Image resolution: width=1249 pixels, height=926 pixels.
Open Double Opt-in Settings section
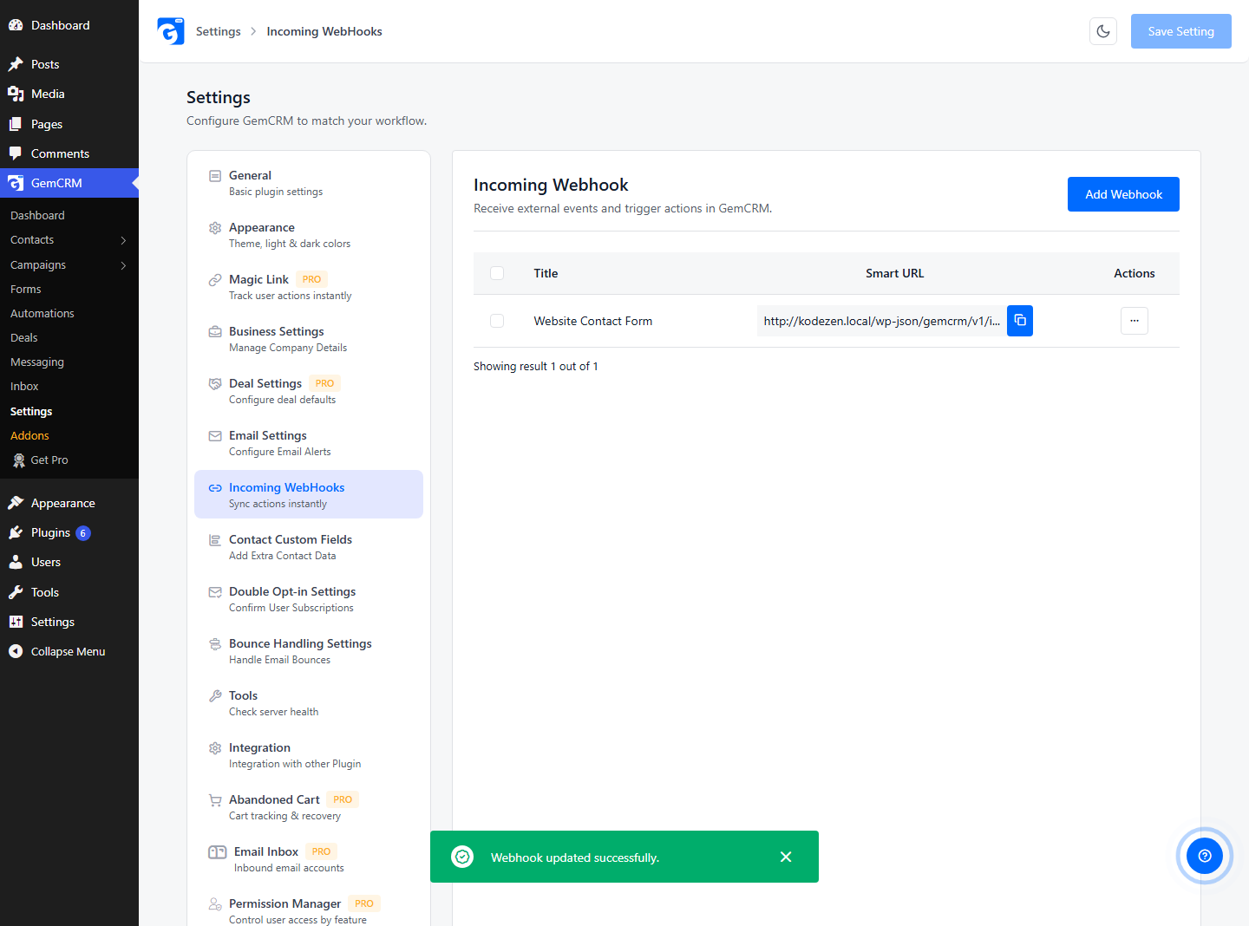309,598
